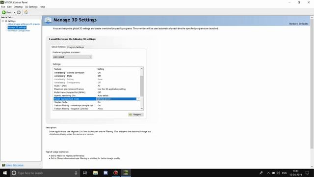Viewport: 314px width, 177px height.
Task: Click main page vertical scrollbar
Action: 312,84
